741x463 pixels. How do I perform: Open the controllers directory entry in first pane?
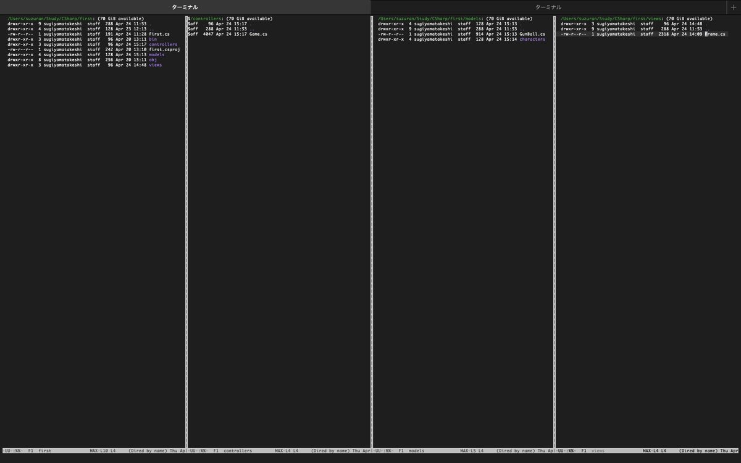click(x=163, y=44)
